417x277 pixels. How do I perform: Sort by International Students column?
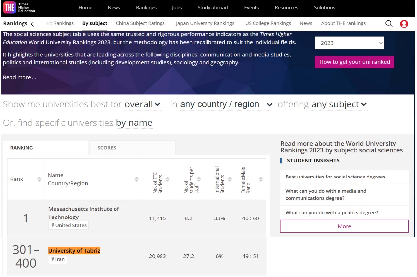coord(230,179)
